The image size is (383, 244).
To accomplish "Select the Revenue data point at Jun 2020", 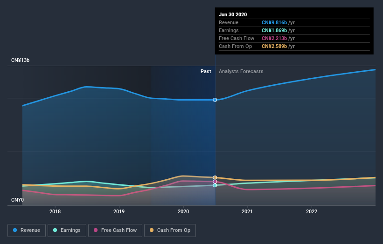I will (215, 100).
